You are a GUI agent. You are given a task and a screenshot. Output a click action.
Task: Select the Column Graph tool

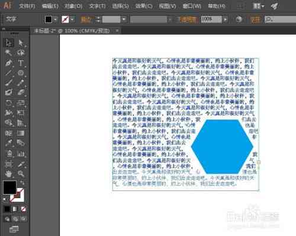(21, 153)
